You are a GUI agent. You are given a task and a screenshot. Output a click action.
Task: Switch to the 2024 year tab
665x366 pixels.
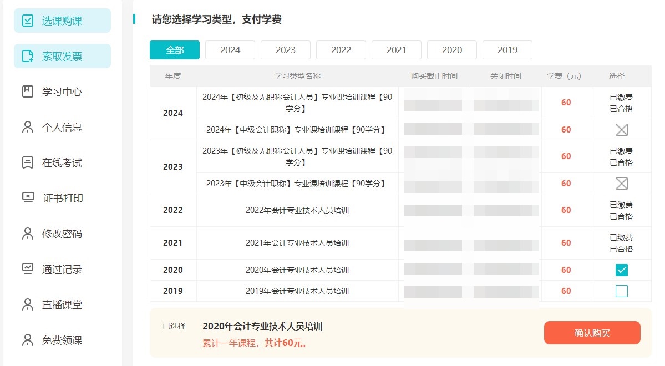(230, 50)
